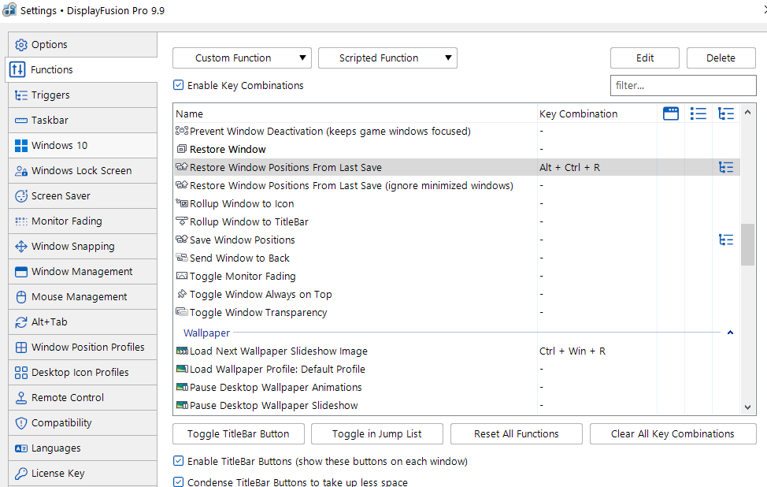Disable the Enable Key Combinations checkbox

pyautogui.click(x=179, y=85)
